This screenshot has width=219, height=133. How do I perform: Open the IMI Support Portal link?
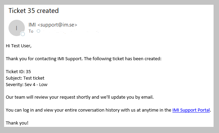191,110
